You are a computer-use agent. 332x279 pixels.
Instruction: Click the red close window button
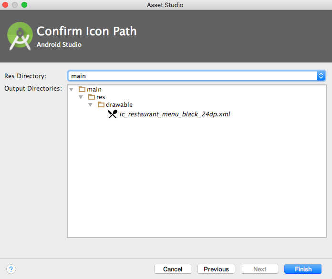pos(6,5)
